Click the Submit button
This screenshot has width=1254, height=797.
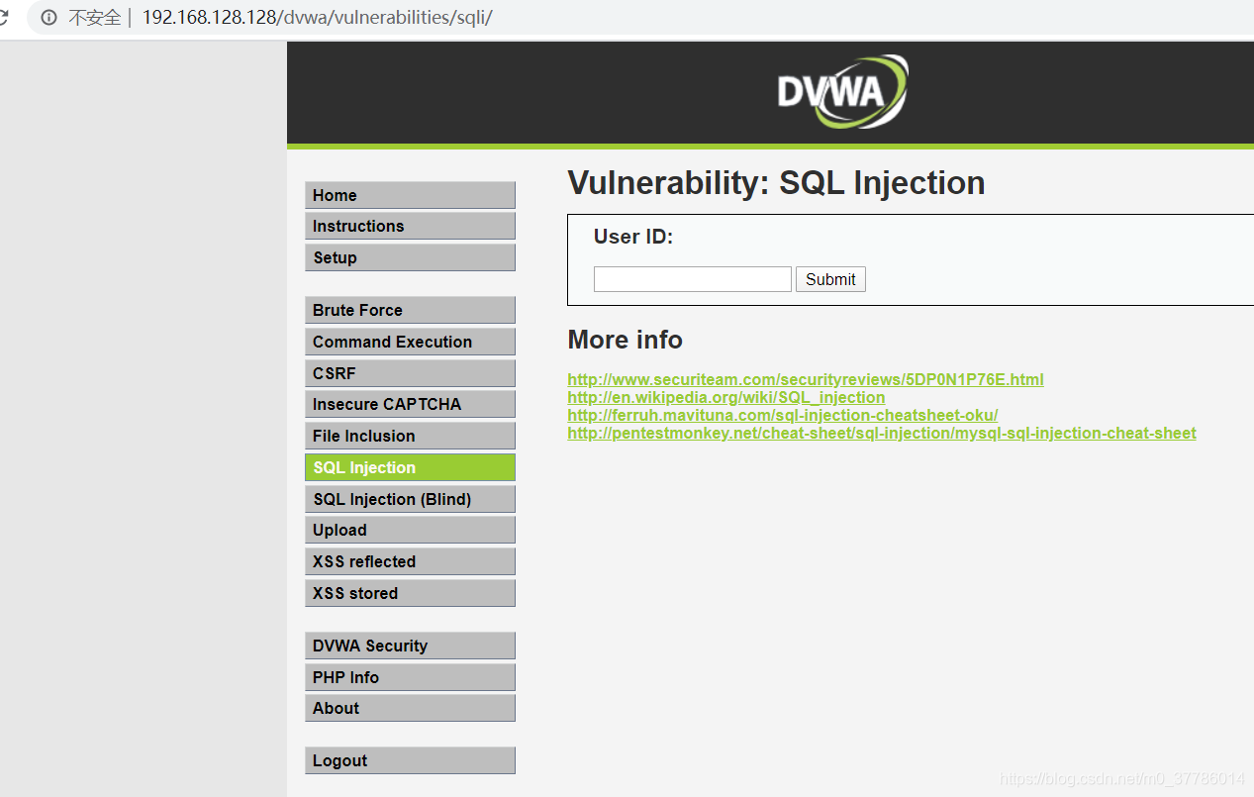830,279
